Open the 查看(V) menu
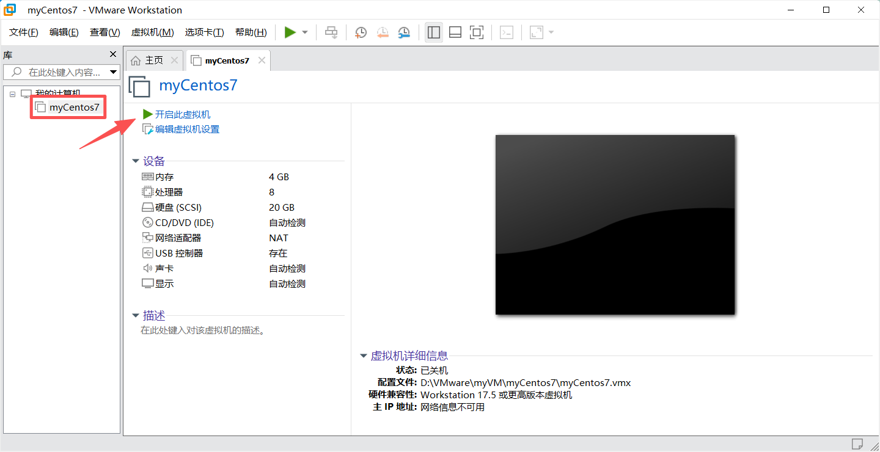This screenshot has height=452, width=880. pyautogui.click(x=105, y=32)
